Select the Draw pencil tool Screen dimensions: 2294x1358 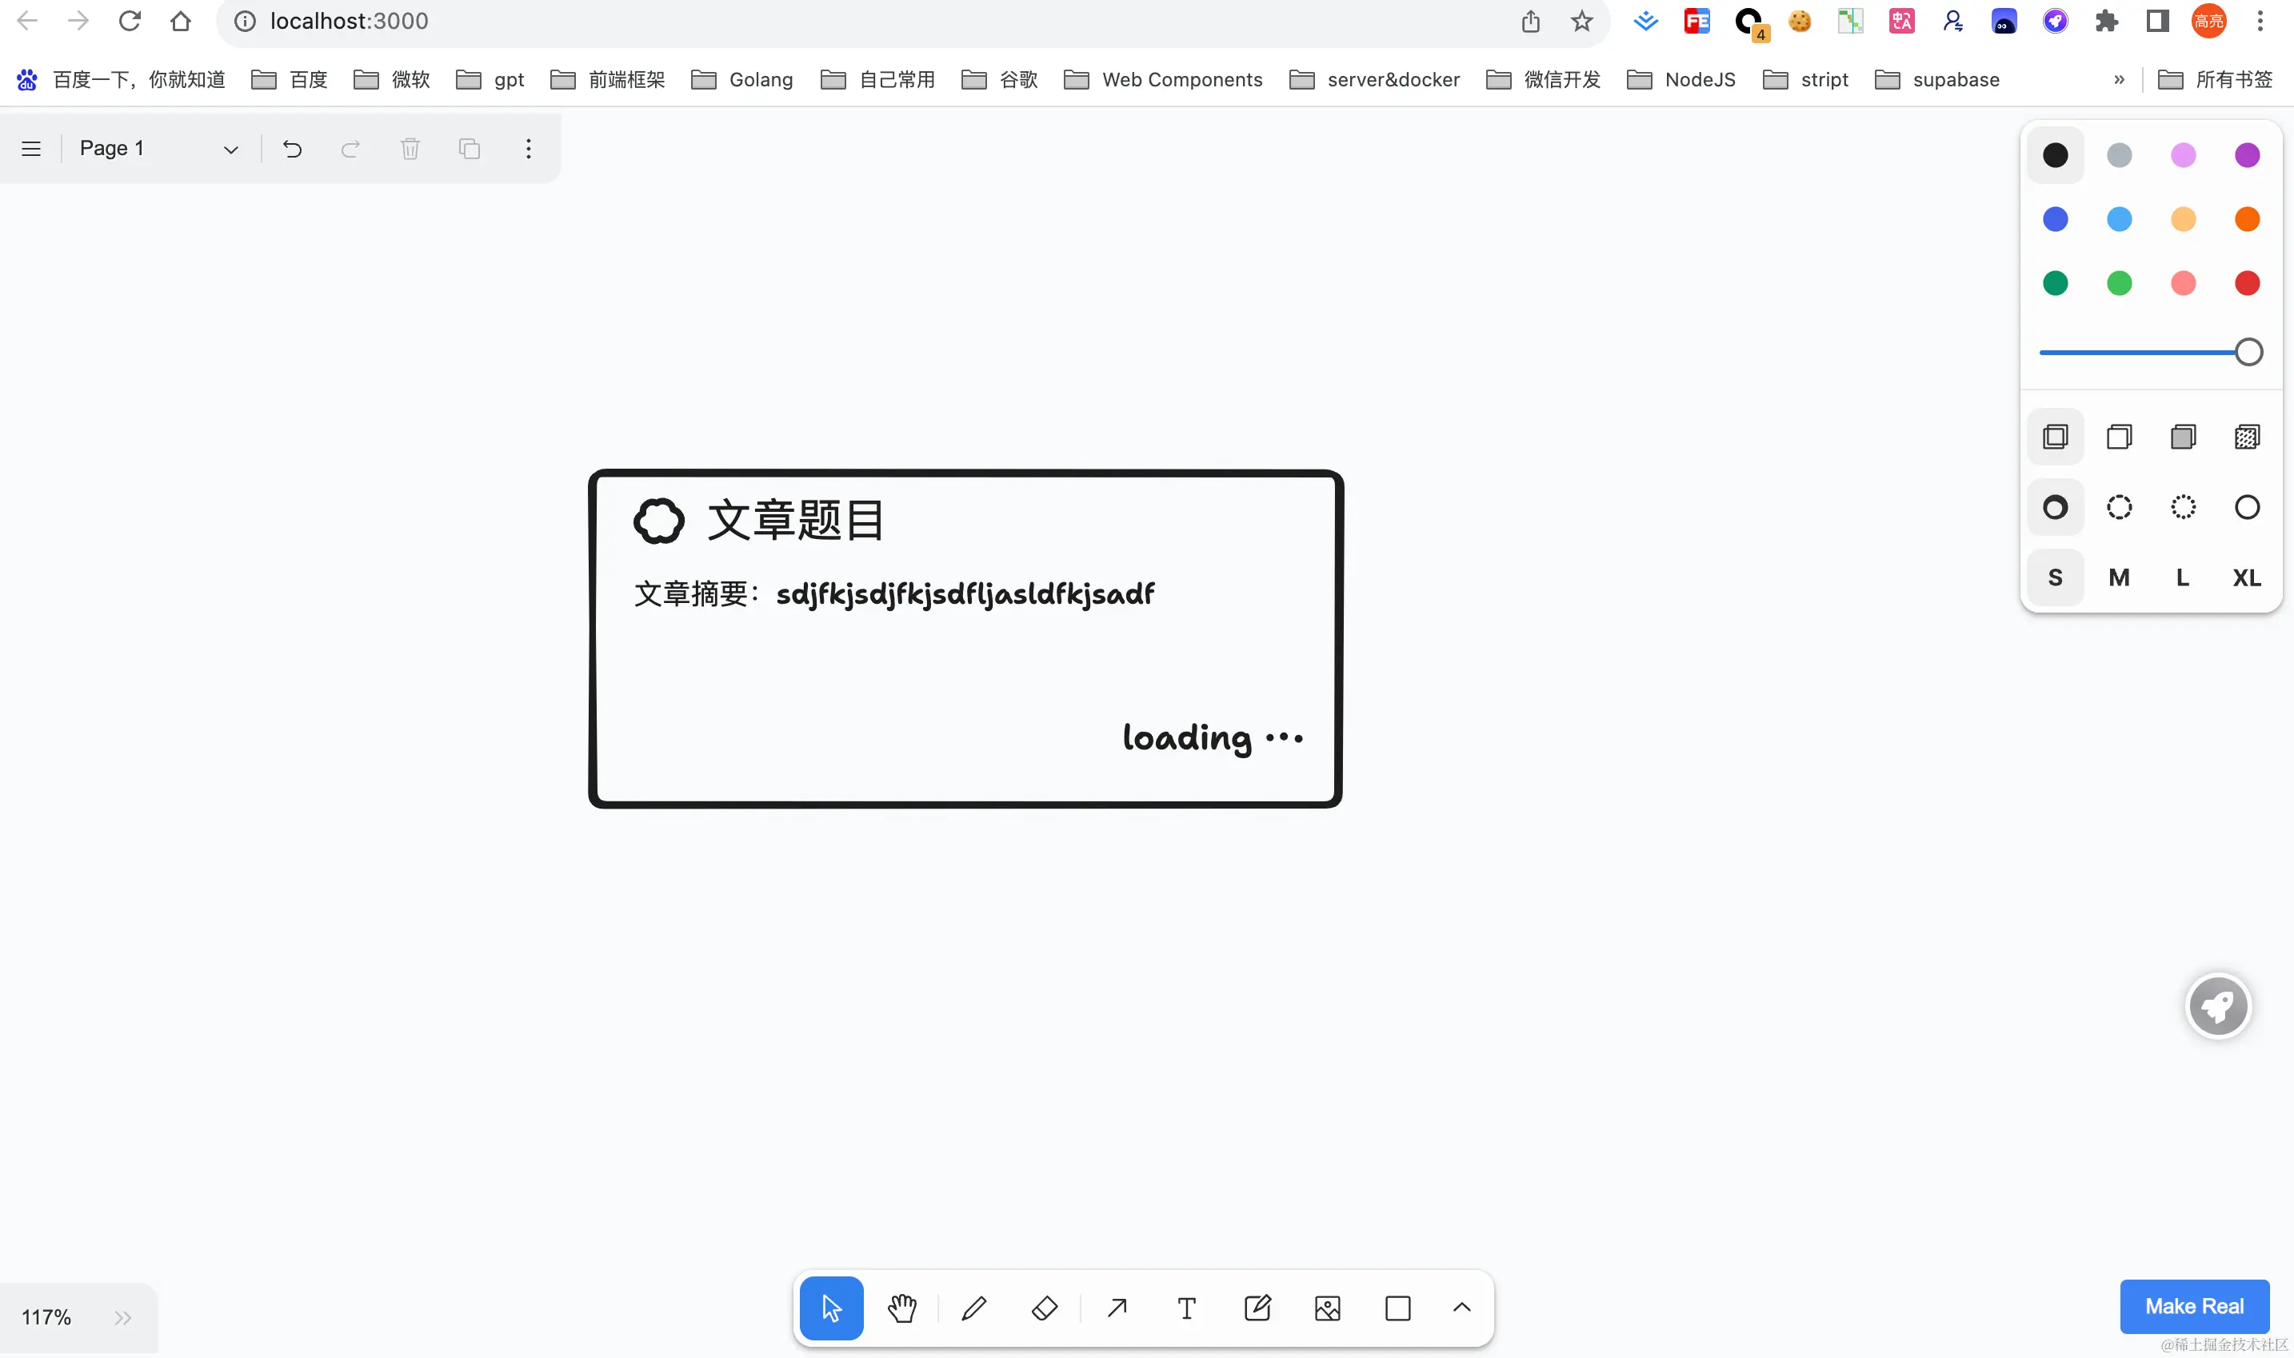point(973,1308)
